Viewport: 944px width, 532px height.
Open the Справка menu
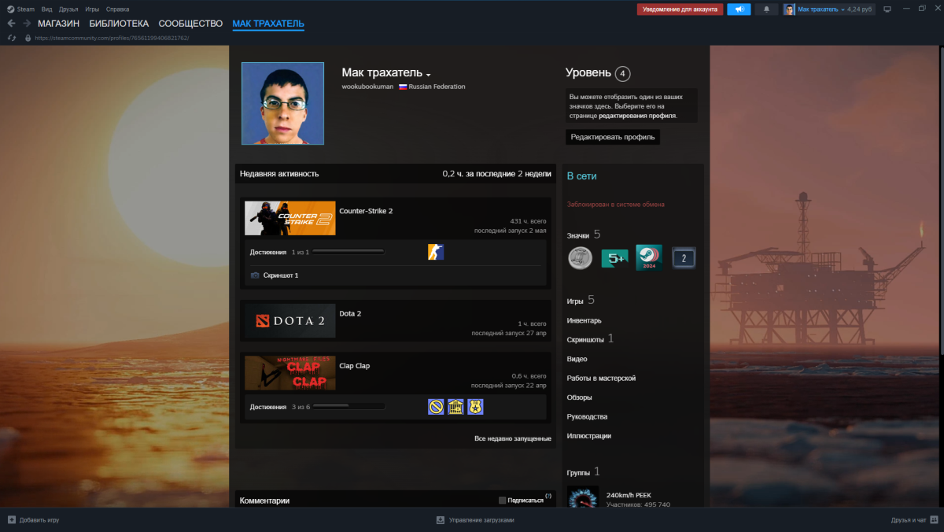pos(117,9)
